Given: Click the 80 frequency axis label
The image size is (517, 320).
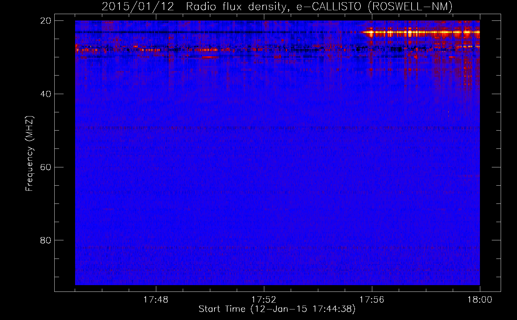Looking at the screenshot, I should (x=45, y=240).
